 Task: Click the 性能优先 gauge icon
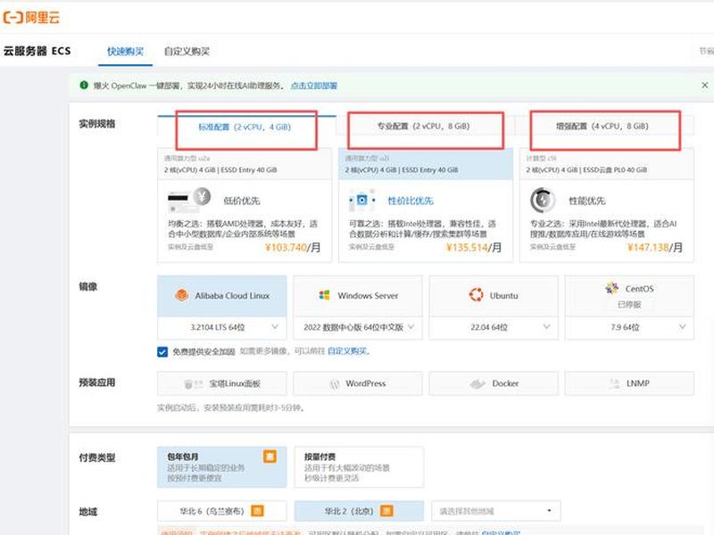pos(543,200)
